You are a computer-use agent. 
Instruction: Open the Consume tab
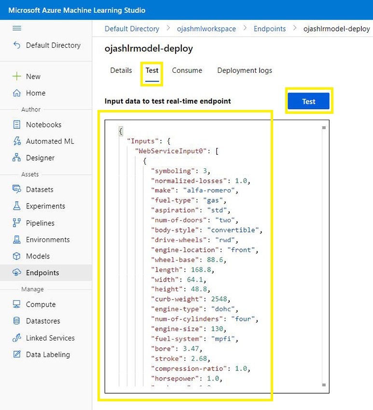click(187, 70)
